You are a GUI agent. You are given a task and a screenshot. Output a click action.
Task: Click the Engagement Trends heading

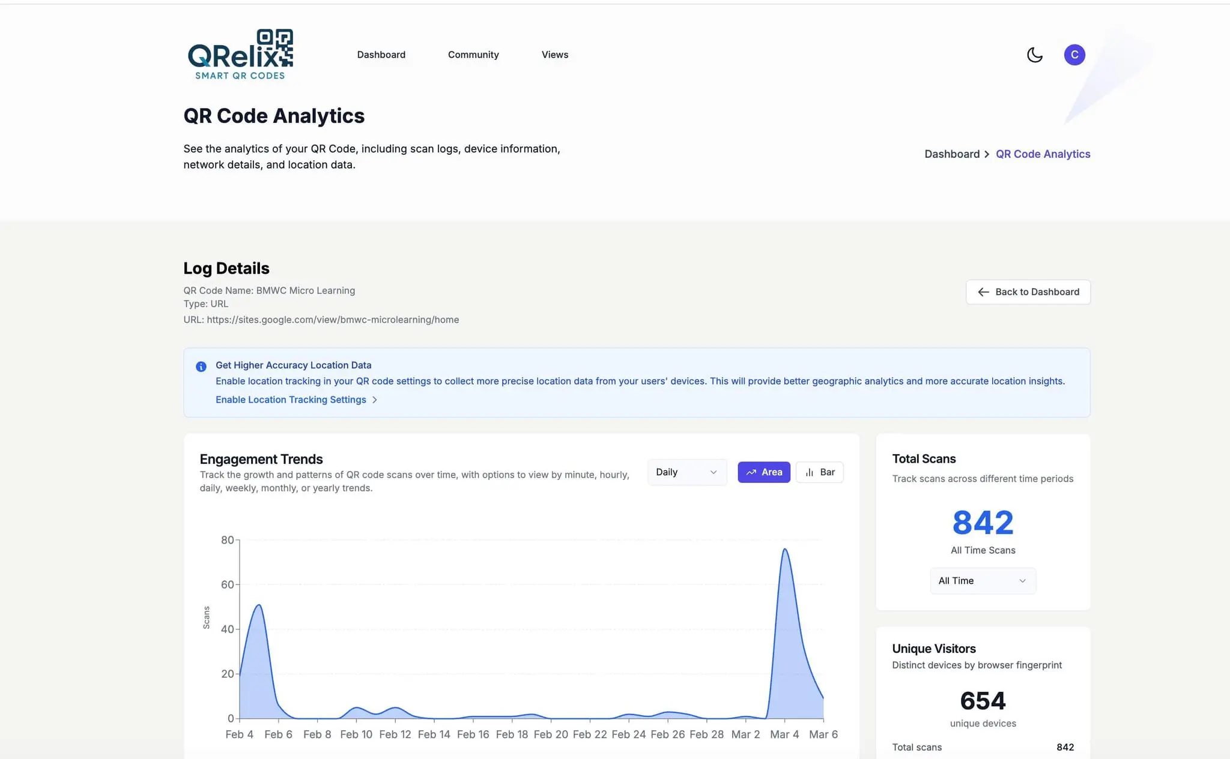click(x=261, y=459)
